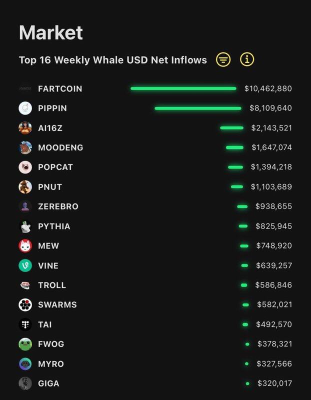Open the filter icon beside the title
This screenshot has width=311, height=400.
tap(223, 59)
